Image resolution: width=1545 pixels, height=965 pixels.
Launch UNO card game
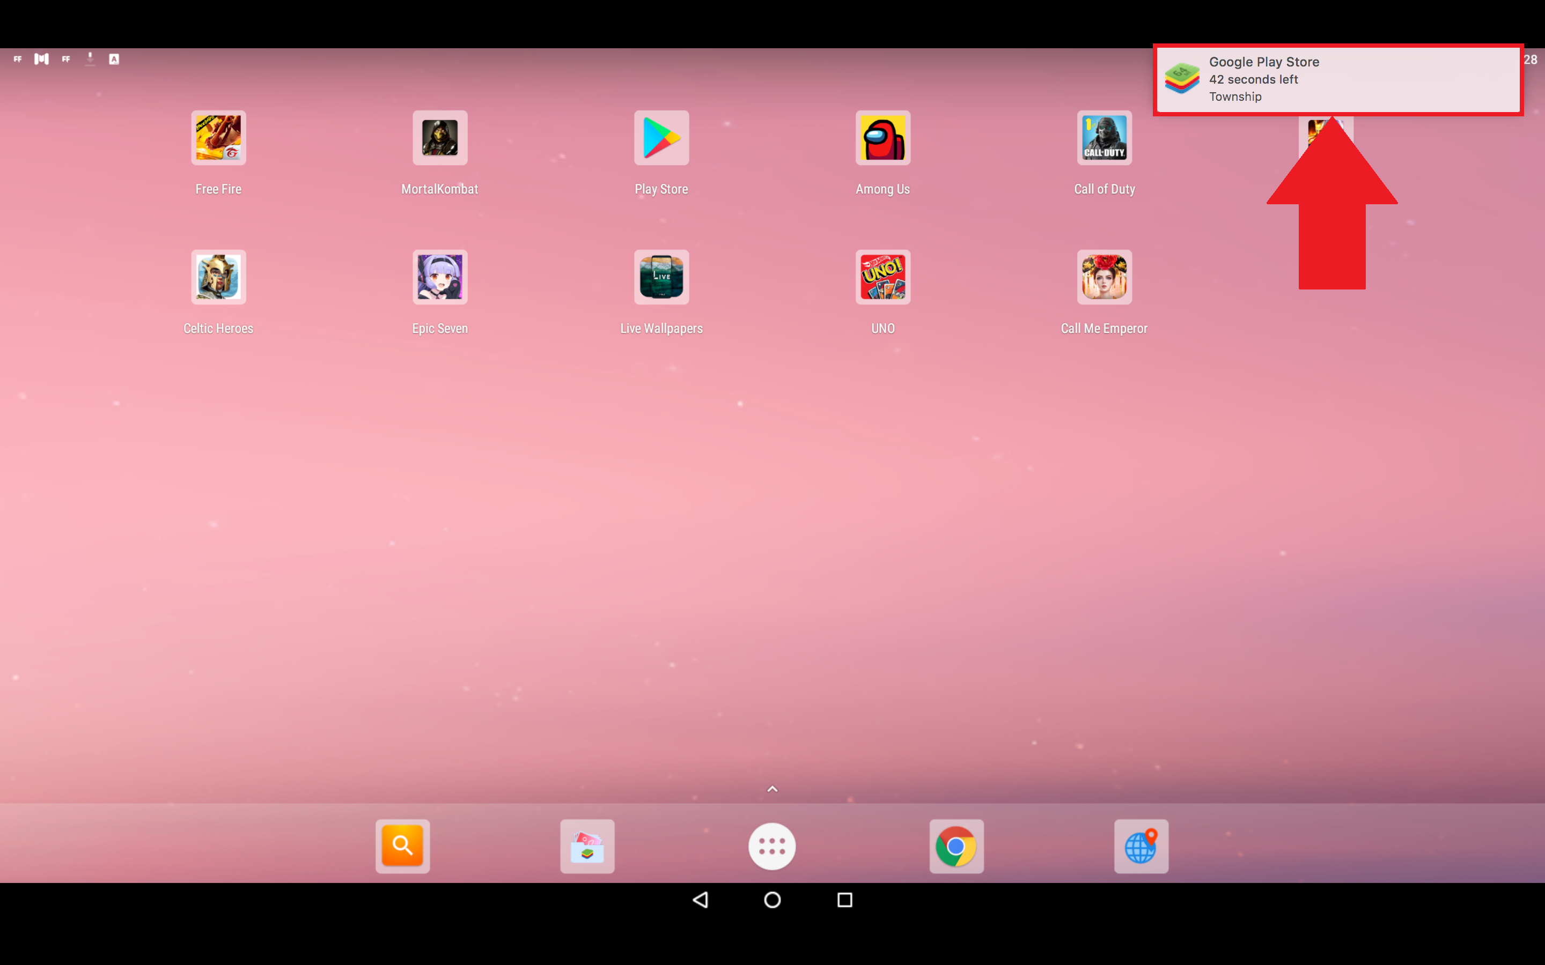click(x=882, y=277)
